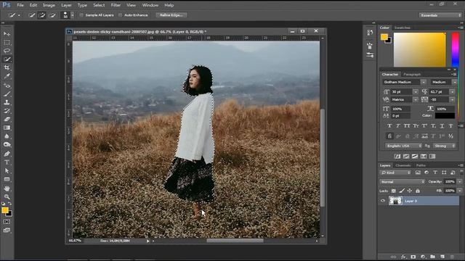This screenshot has height=261, width=465.
Task: Toggle Faux Italic in Character panel
Action: 398,126
